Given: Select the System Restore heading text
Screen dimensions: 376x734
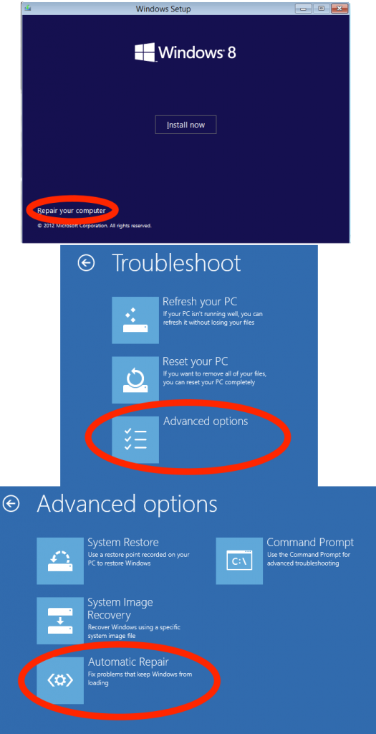Looking at the screenshot, I should 123,543.
